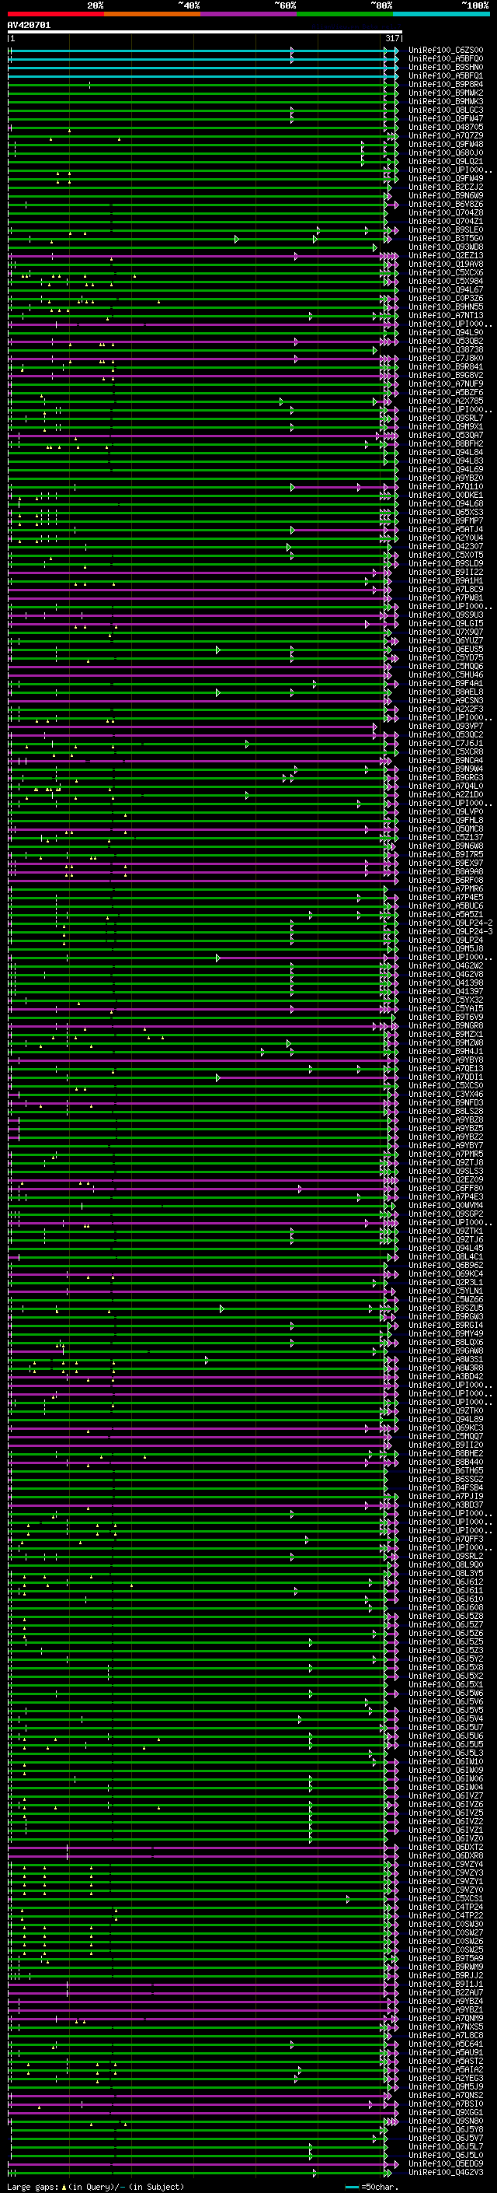Select the UniRef100_B9MWK3 row label

pos(445,101)
